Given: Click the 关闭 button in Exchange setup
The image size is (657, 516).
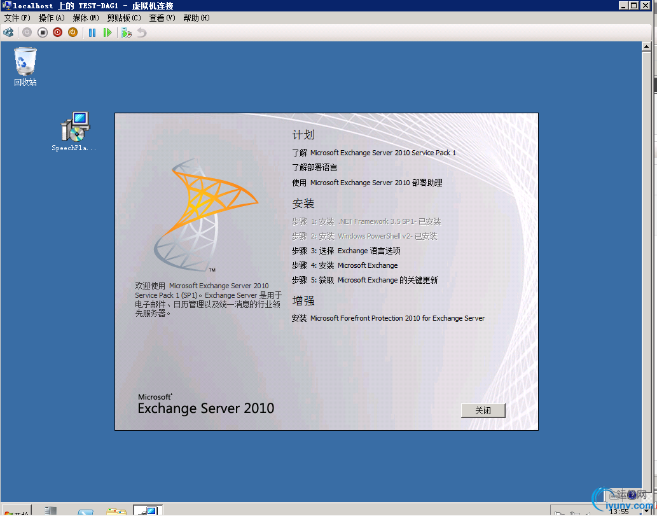Looking at the screenshot, I should coord(483,410).
